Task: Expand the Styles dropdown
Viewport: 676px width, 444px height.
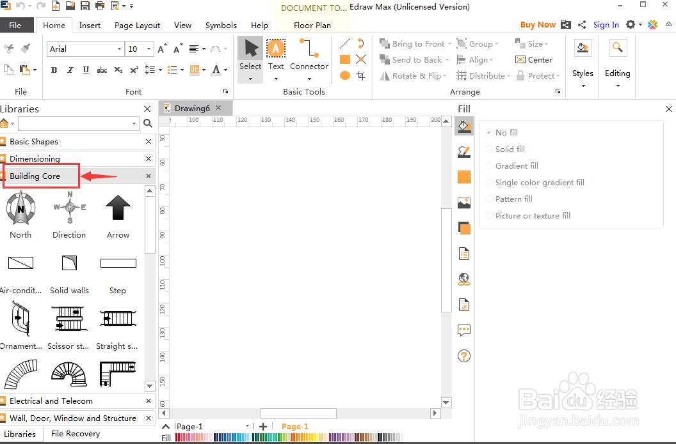Action: (x=583, y=86)
